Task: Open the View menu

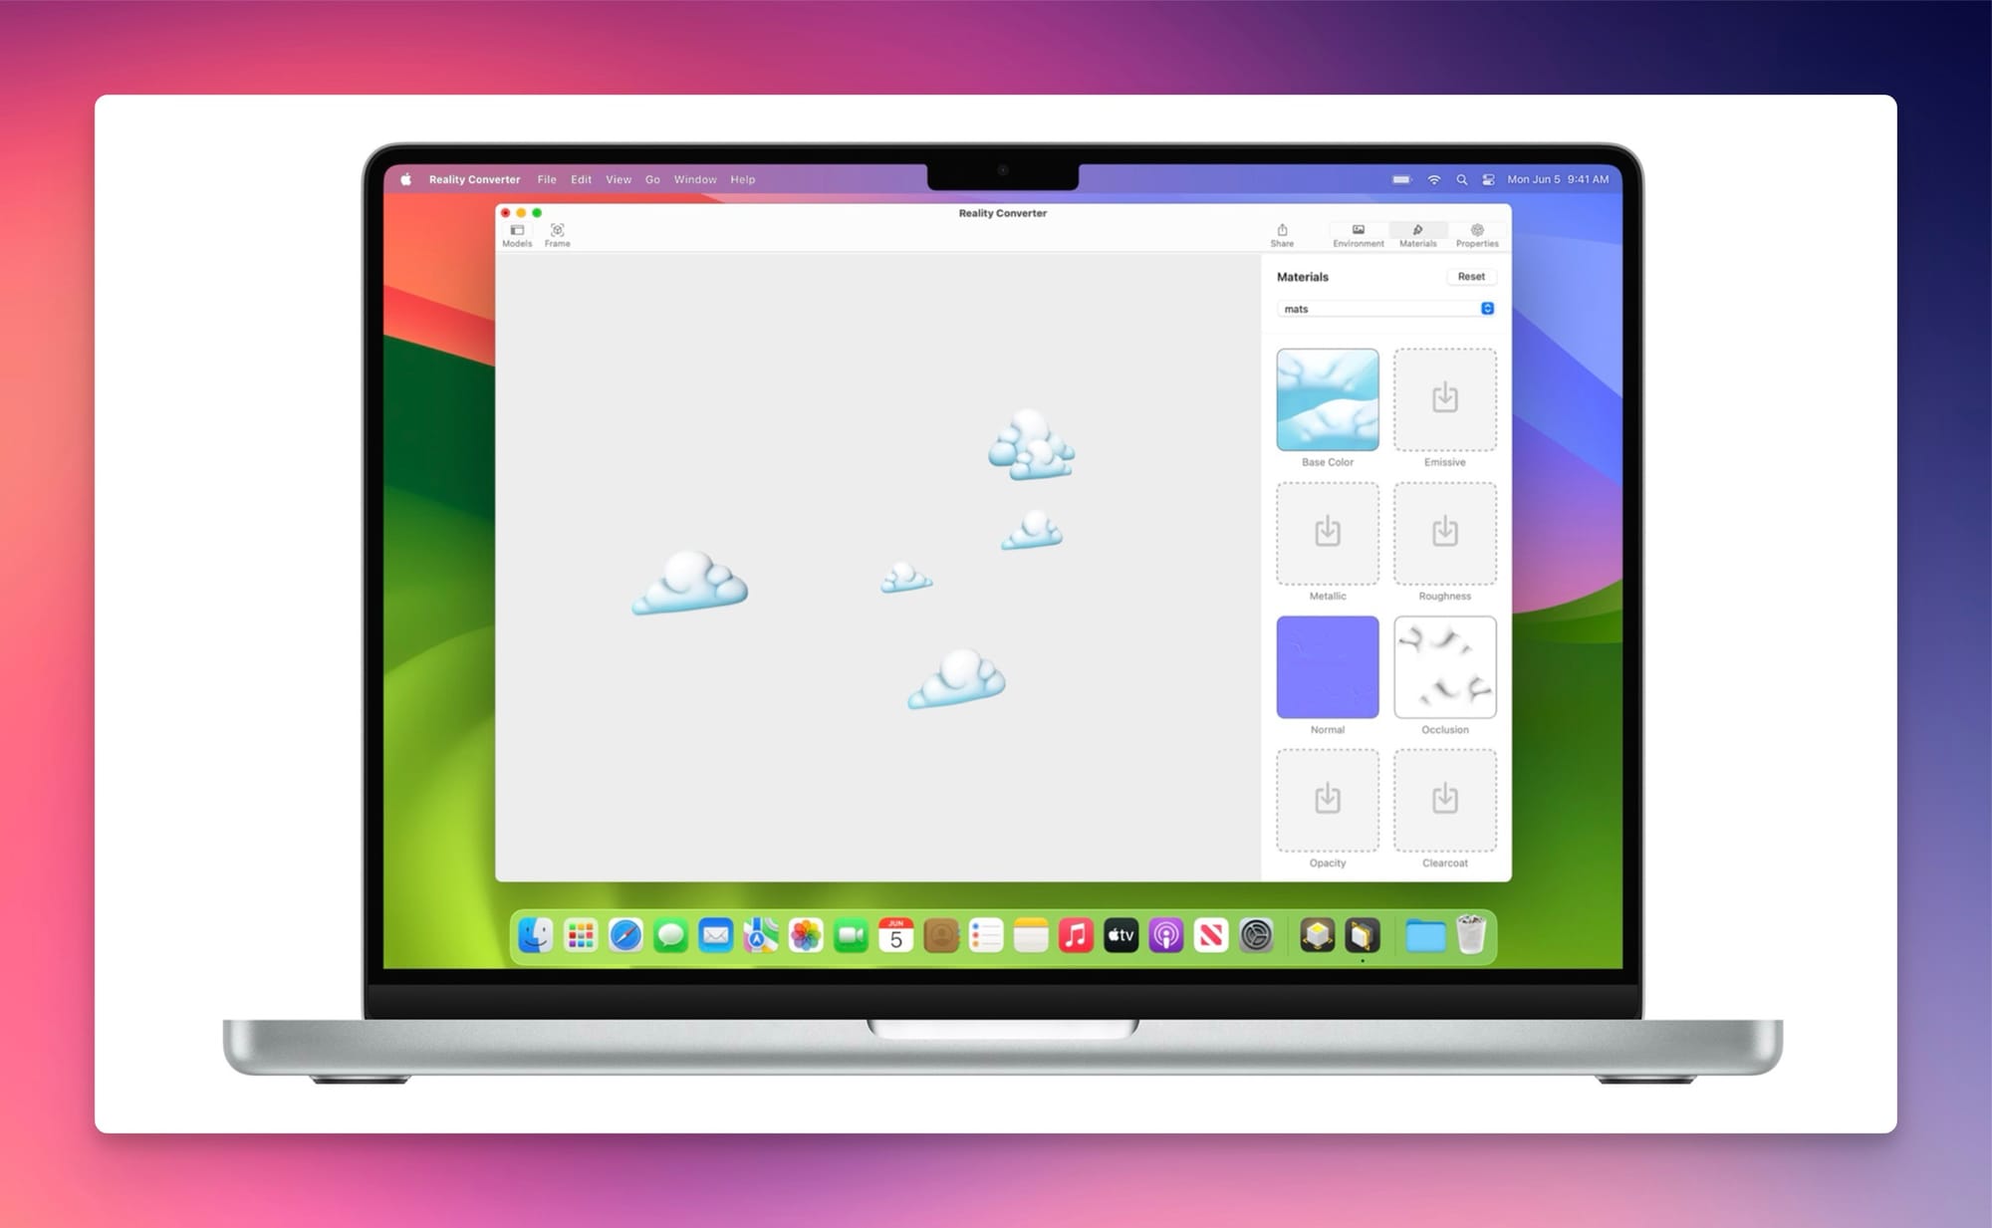Action: coord(618,180)
